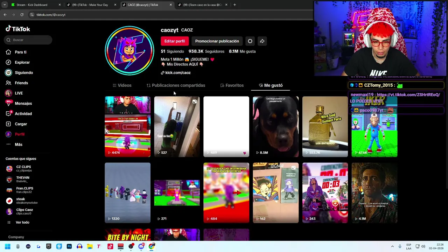Screen dimensions: 448x252
Task: Open Photoshop from the taskbar
Action: 69,246
